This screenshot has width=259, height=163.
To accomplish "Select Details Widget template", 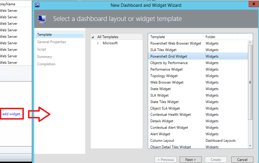I will (198, 121).
